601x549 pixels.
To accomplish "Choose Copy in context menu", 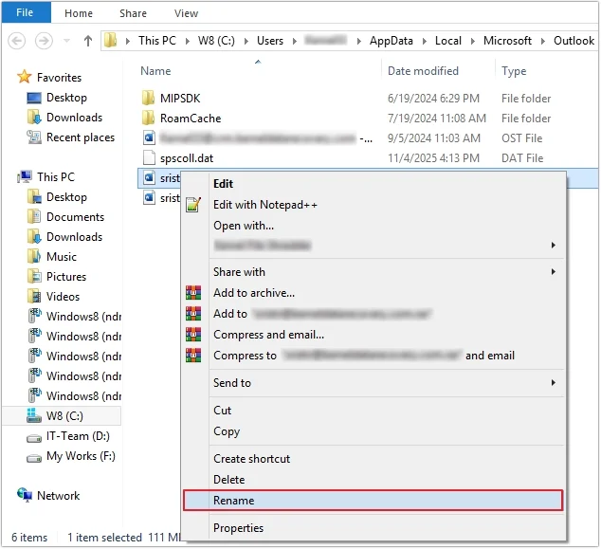I will tap(227, 431).
